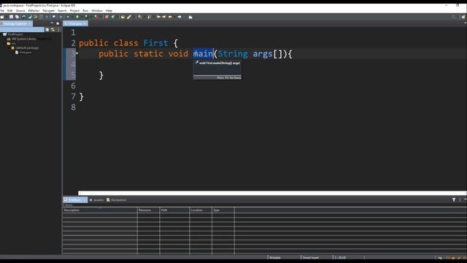Click the Forward navigation white arrow
This screenshot has height=263, width=467.
click(180, 17)
